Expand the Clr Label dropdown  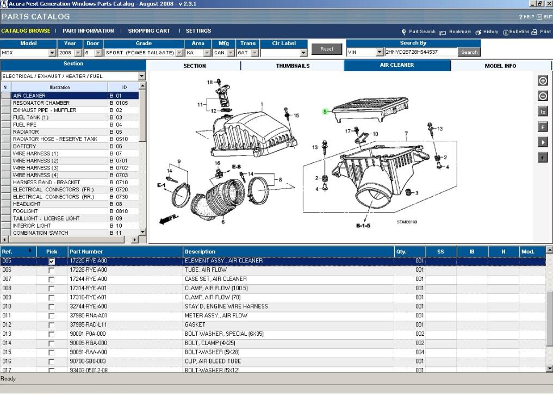pyautogui.click(x=303, y=53)
